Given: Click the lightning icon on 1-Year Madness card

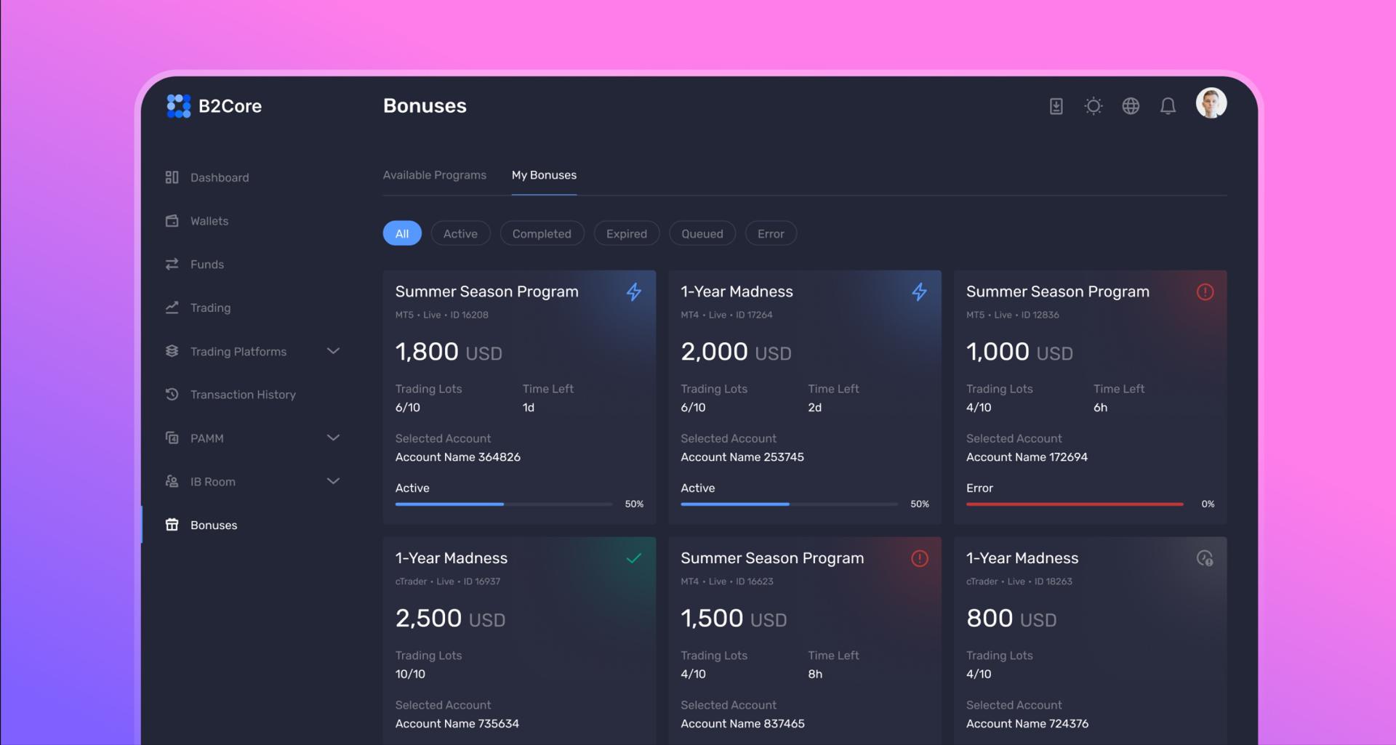Looking at the screenshot, I should [919, 292].
